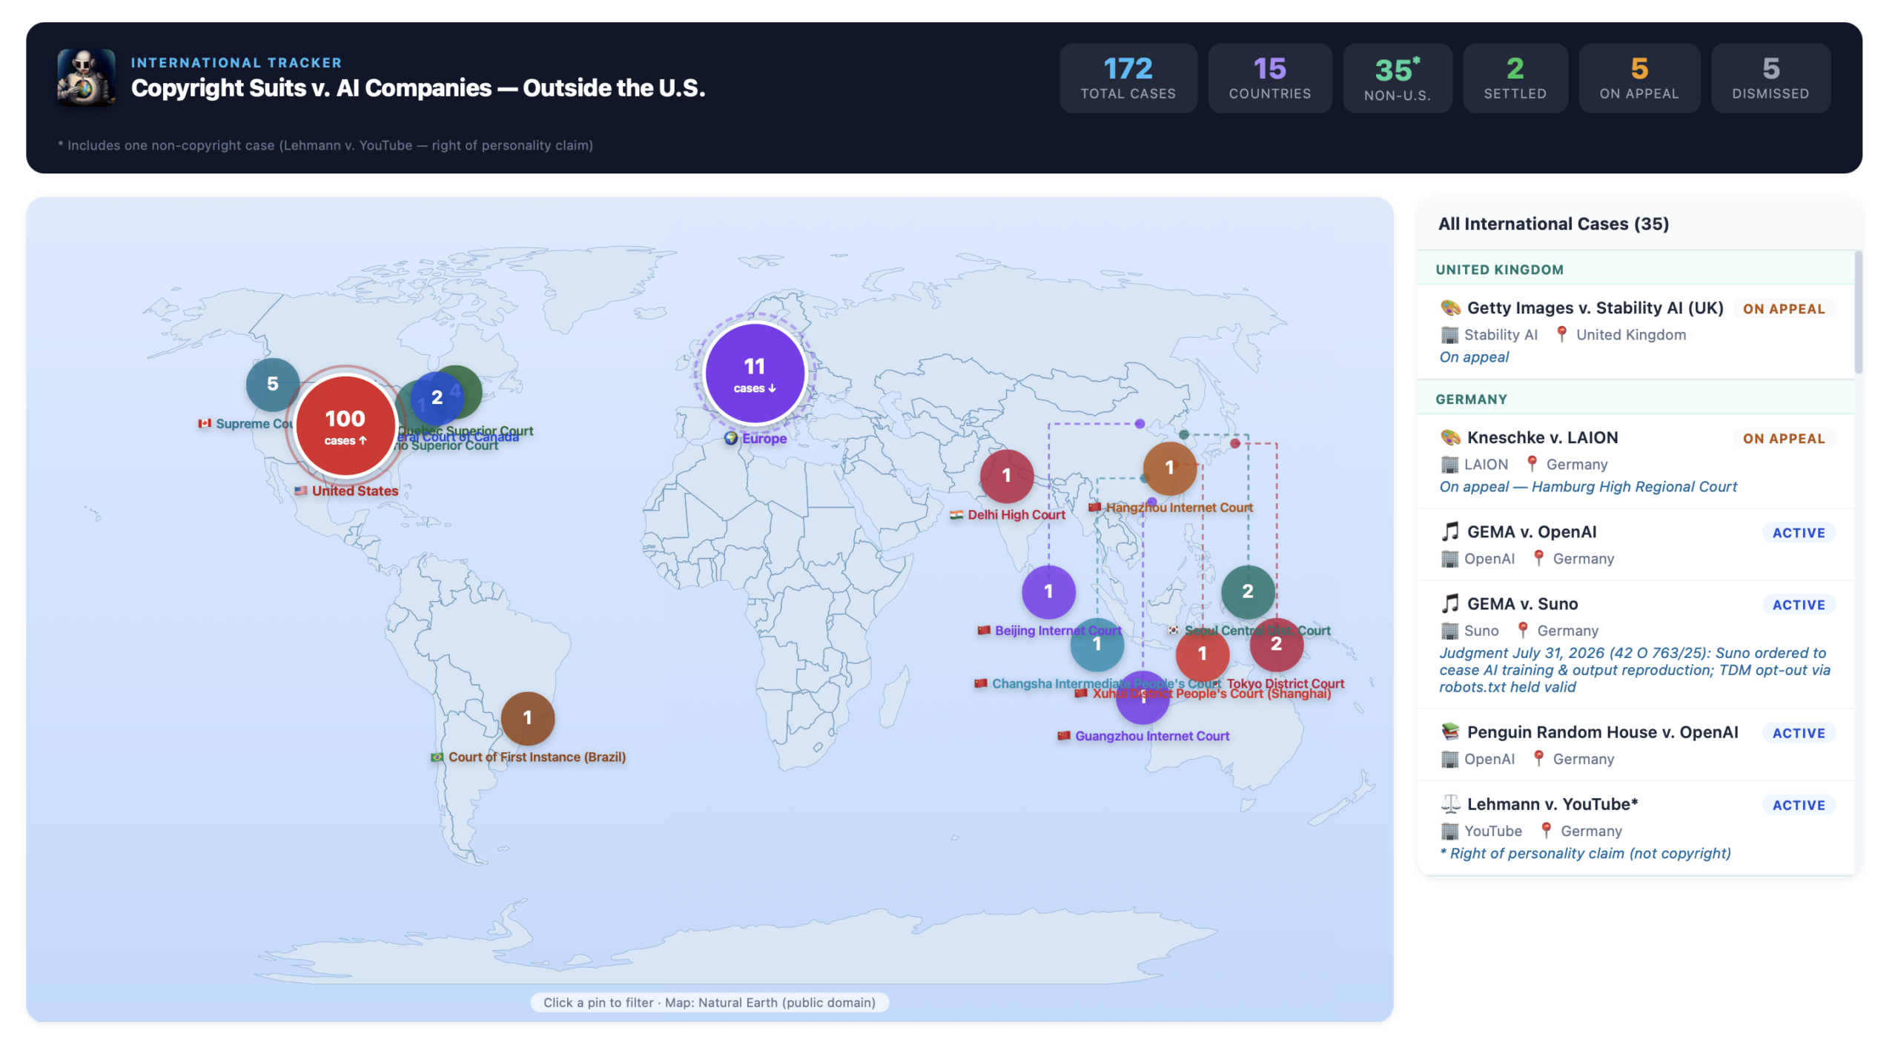This screenshot has width=1898, height=1045.
Task: Click the Hangzhou Internet Court map label
Action: coord(1179,508)
